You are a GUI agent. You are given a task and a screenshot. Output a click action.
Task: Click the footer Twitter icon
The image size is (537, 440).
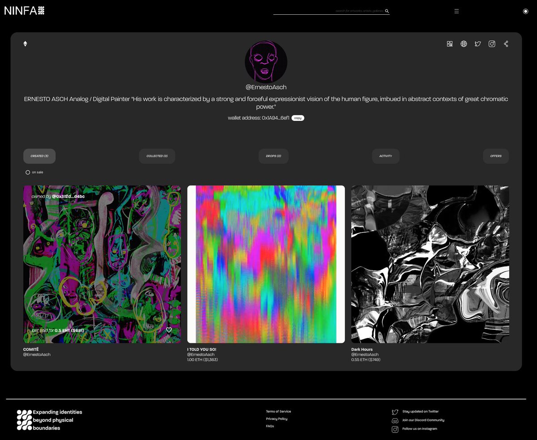pyautogui.click(x=395, y=412)
